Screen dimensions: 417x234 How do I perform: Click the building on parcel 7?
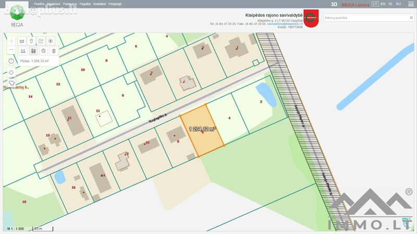tap(151, 75)
